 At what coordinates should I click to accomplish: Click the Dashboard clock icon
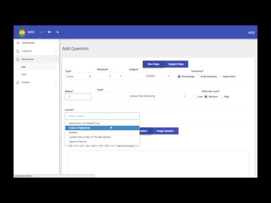click(x=18, y=43)
